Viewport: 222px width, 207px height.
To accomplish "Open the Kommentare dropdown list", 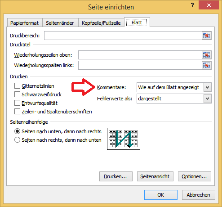I will pos(208,87).
